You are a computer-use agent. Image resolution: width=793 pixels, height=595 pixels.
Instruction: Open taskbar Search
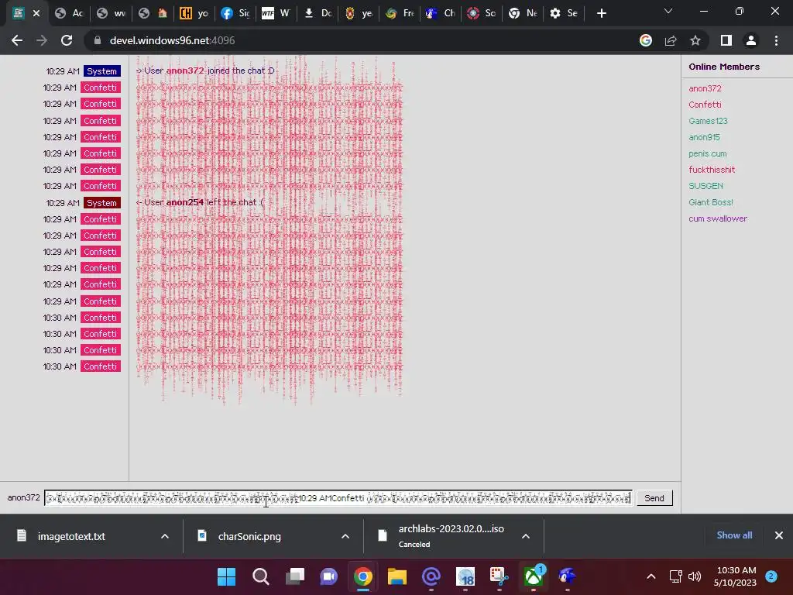coord(260,576)
